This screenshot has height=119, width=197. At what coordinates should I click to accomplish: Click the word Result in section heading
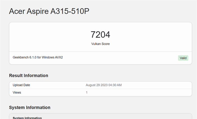click(16, 75)
